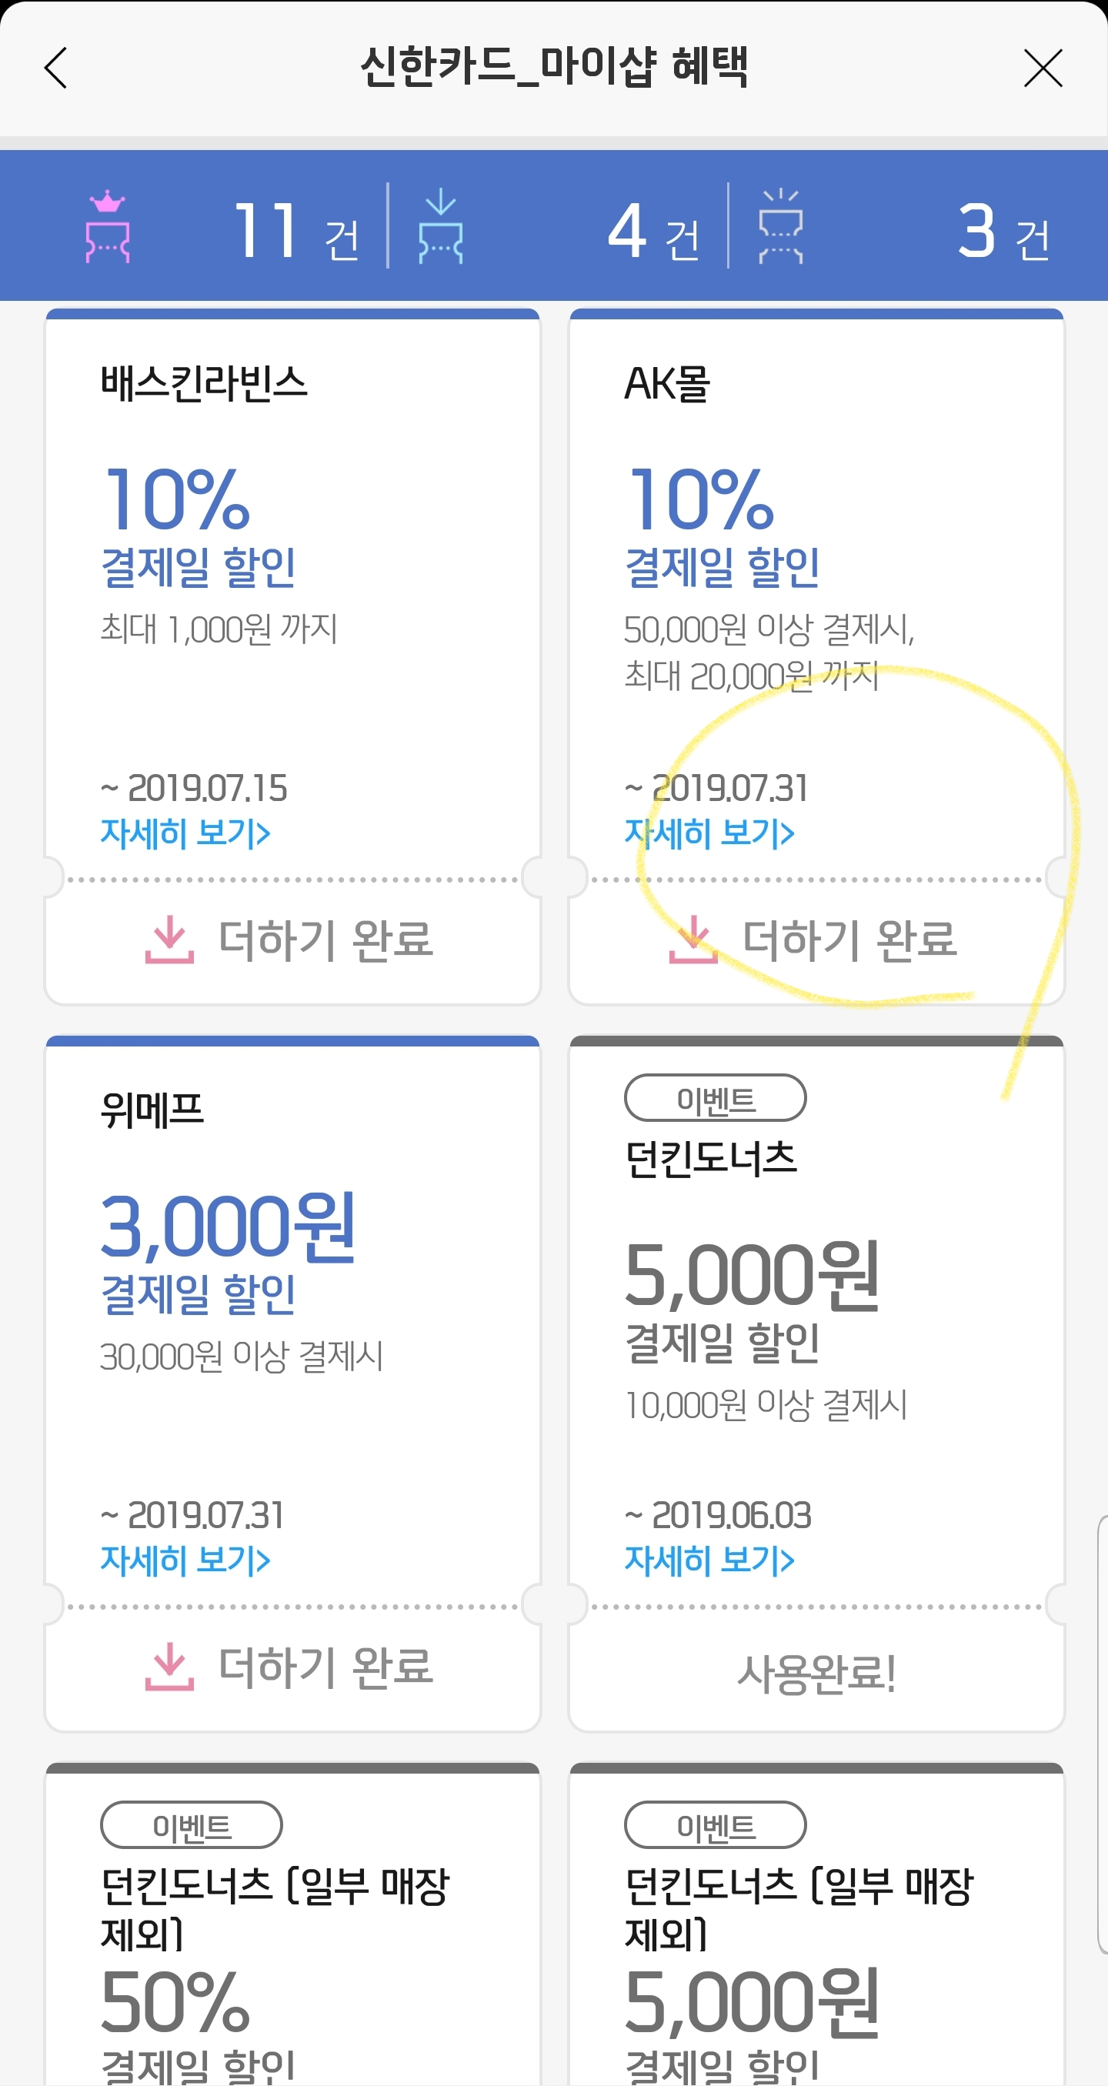Select the downloaded coupons arrow icon

441,227
